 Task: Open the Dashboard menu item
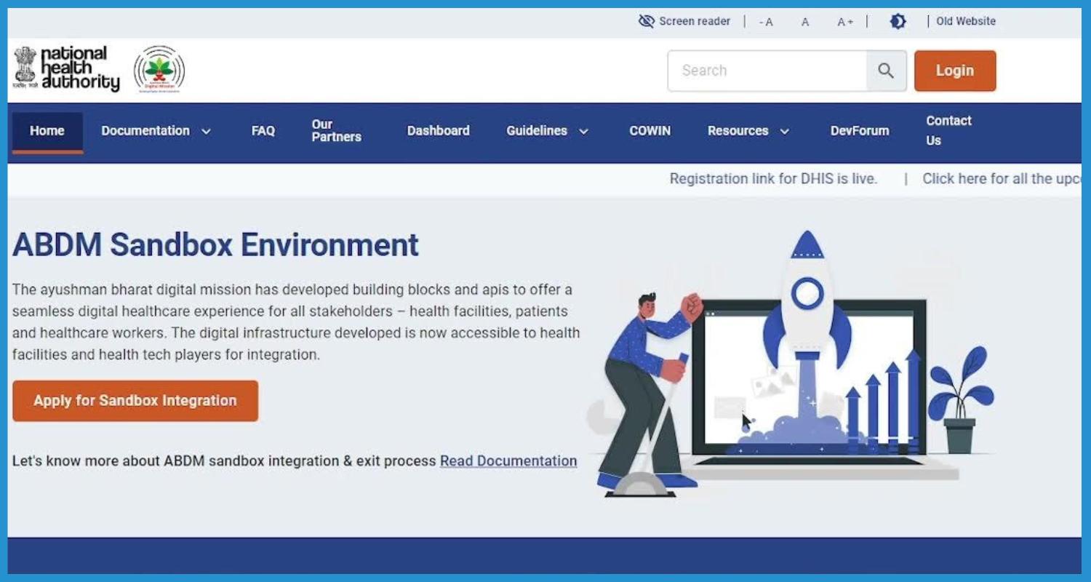[439, 131]
